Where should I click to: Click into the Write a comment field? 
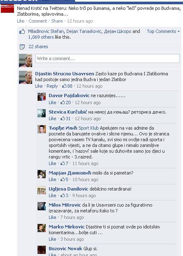point(108,58)
